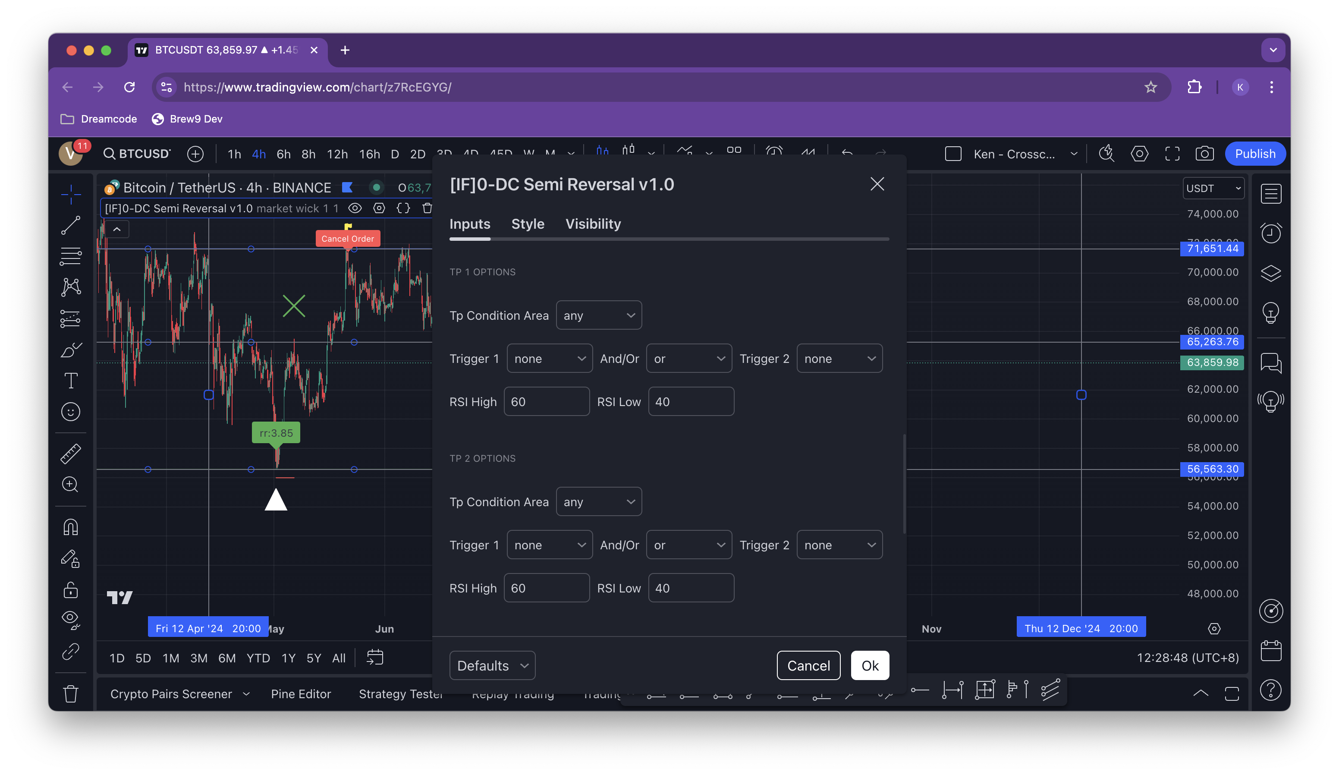Select the ruler Measure tool
The height and width of the screenshot is (775, 1339).
coord(71,454)
